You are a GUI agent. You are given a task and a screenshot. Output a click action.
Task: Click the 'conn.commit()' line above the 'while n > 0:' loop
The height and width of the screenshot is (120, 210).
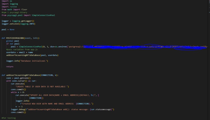pyautogui.click(x=18, y=89)
